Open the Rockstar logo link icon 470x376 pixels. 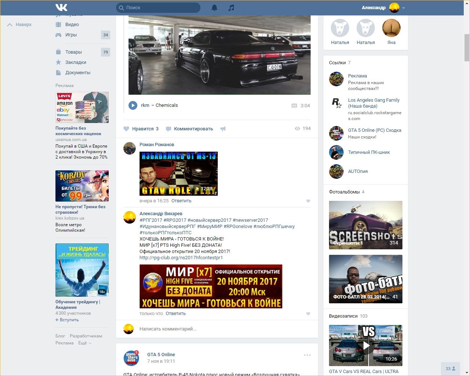[336, 103]
